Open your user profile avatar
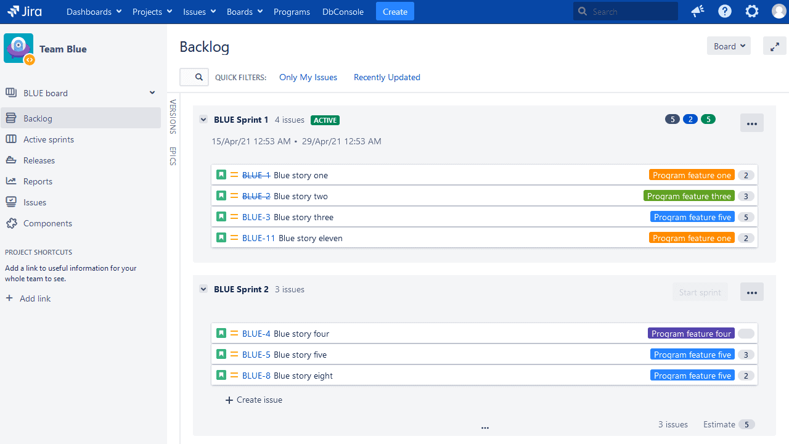The image size is (789, 444). 779,11
